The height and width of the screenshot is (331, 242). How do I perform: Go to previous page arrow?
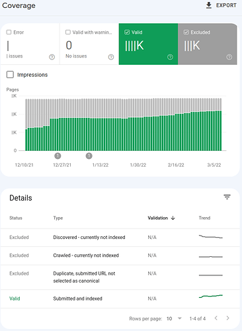point(216,318)
